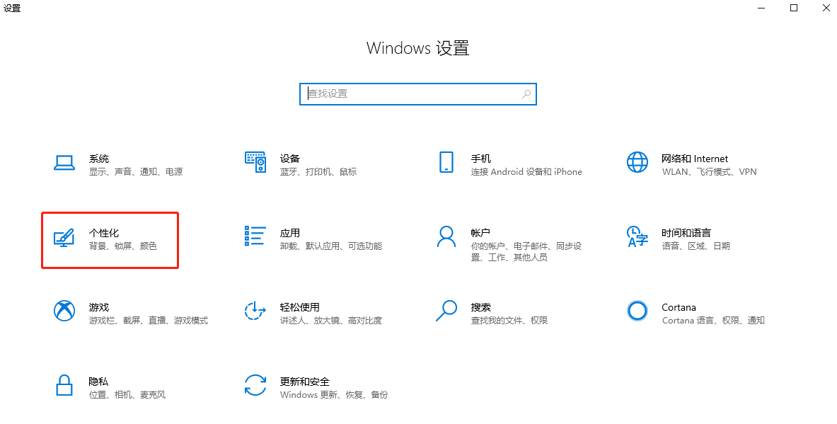The width and height of the screenshot is (837, 424).
Task: Select the 时间和语言 icon
Action: (637, 237)
